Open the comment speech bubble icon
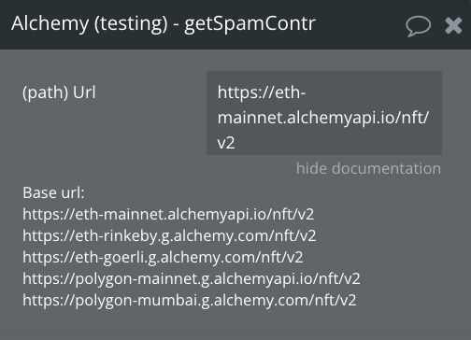Screen dimensions: 471x340 418,26
